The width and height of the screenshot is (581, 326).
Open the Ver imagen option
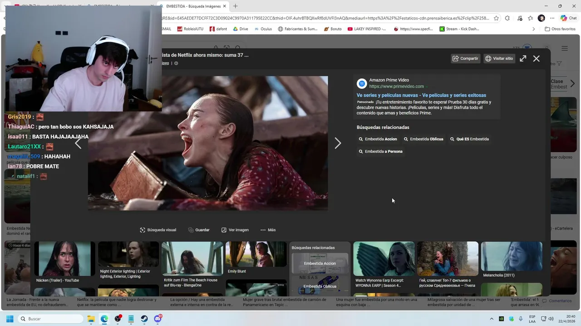click(235, 230)
